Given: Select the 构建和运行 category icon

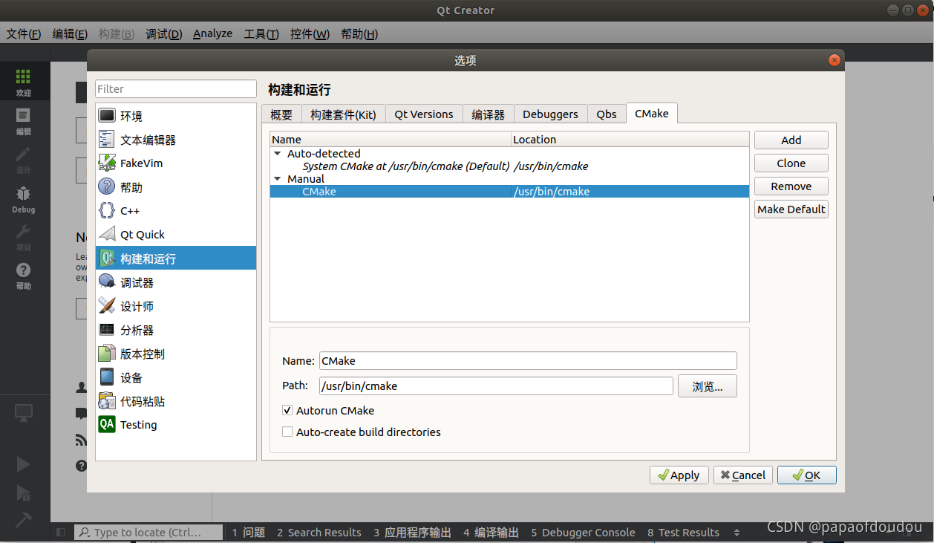Looking at the screenshot, I should 108,259.
